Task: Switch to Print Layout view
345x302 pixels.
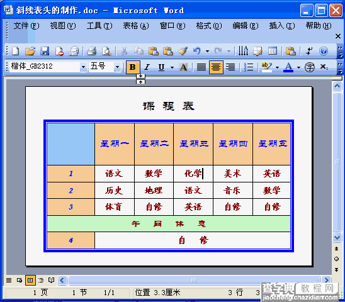Action: [x=30, y=280]
